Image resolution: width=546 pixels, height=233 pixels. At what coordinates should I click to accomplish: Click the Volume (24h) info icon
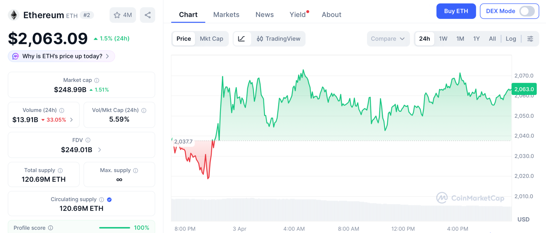click(62, 110)
